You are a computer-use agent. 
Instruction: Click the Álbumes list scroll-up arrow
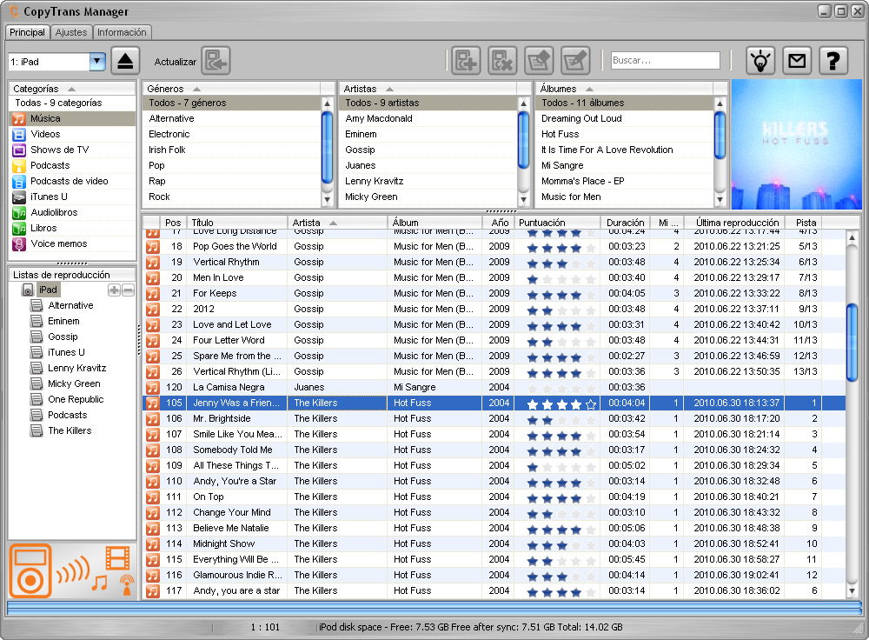tap(720, 103)
